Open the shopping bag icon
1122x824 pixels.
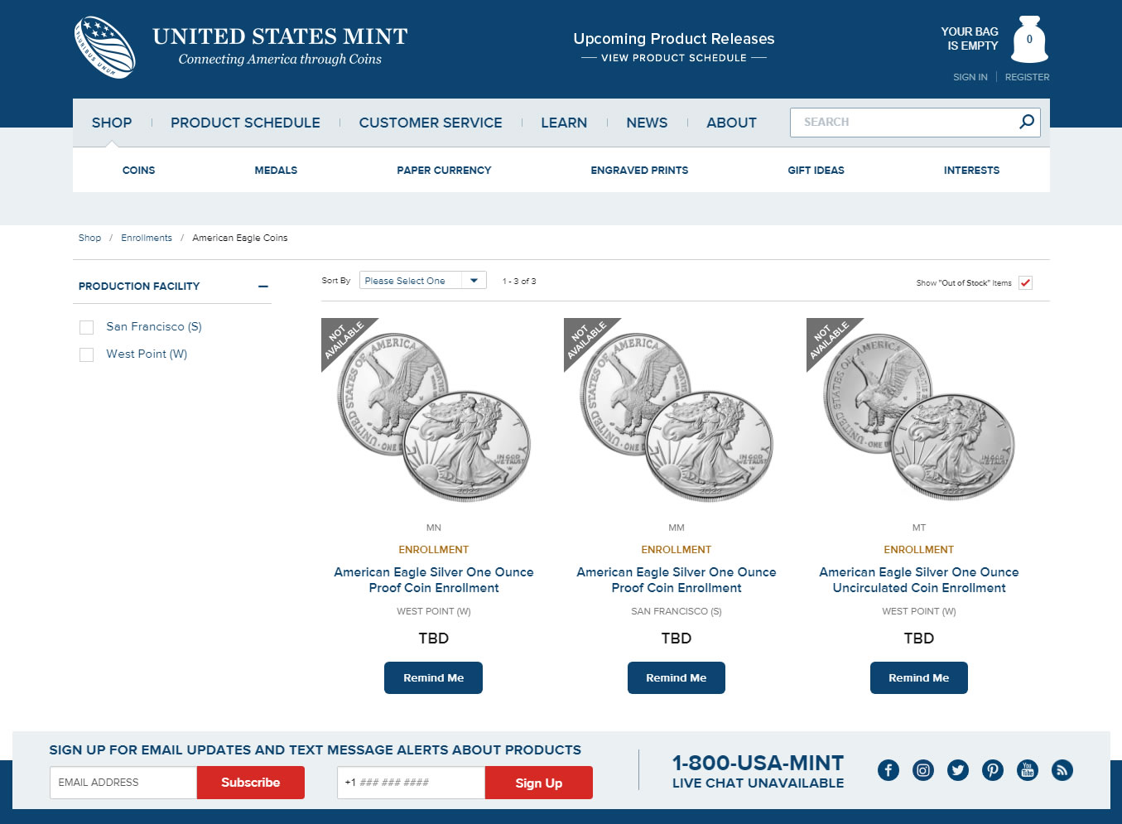1029,40
